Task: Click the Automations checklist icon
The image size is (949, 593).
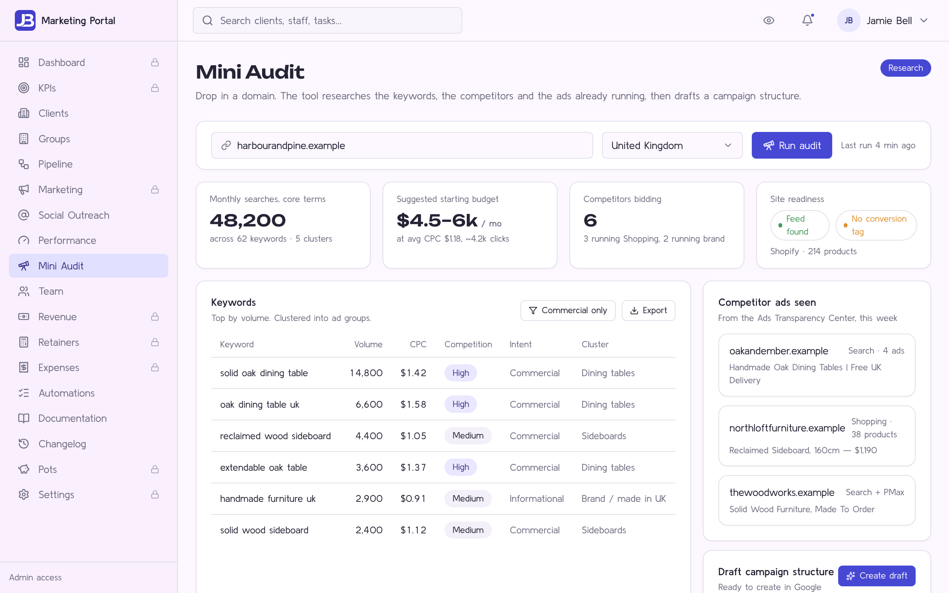Action: (24, 393)
